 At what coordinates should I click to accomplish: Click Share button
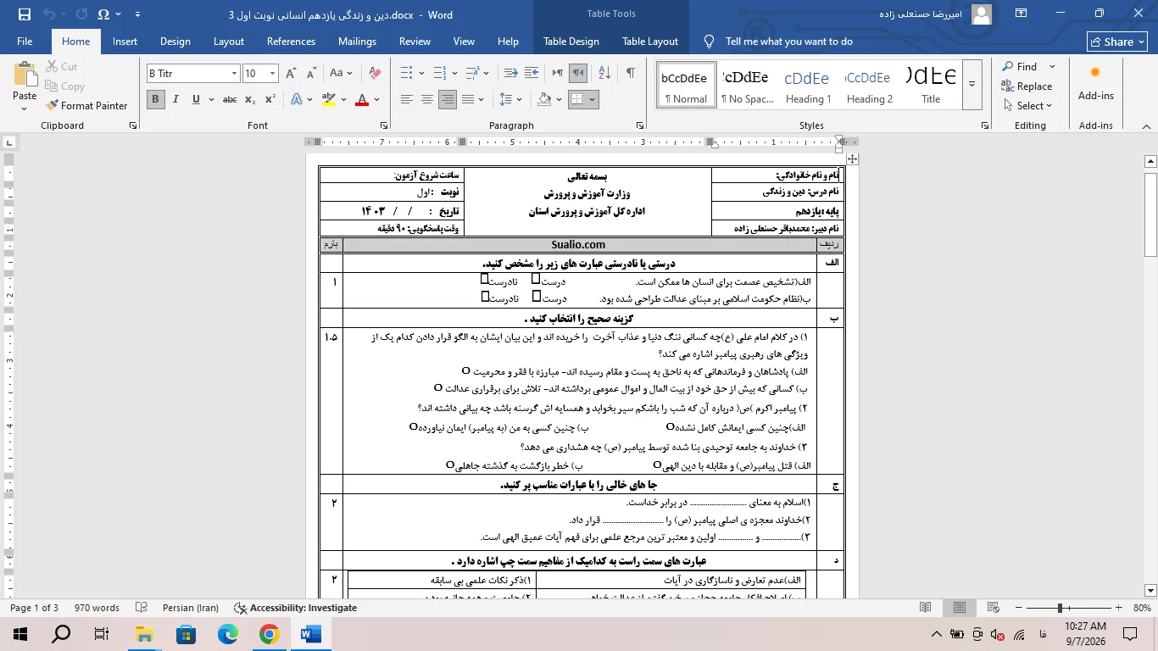(1117, 42)
